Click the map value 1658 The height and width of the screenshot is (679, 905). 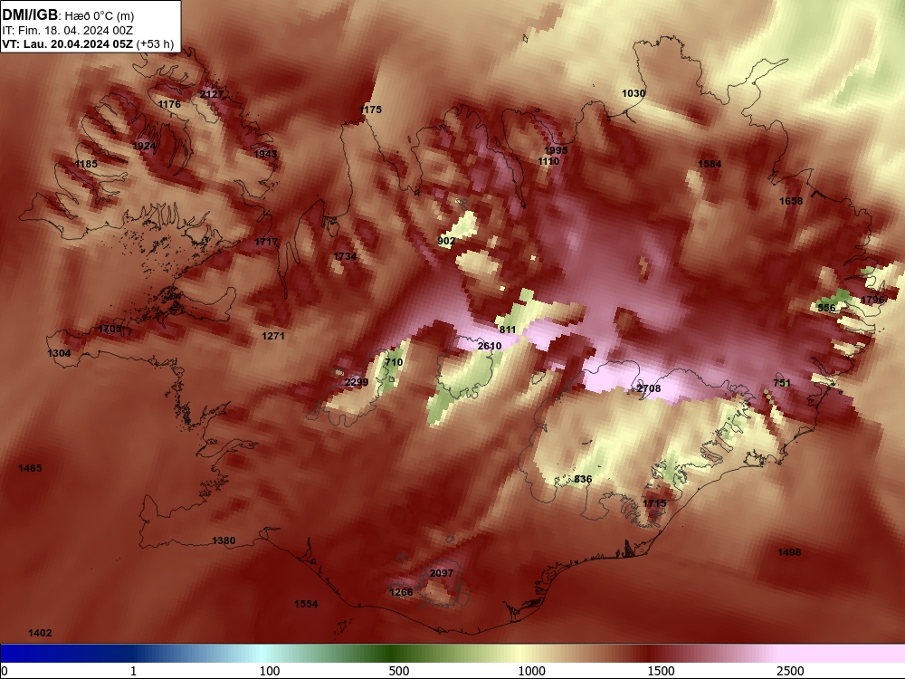click(791, 201)
